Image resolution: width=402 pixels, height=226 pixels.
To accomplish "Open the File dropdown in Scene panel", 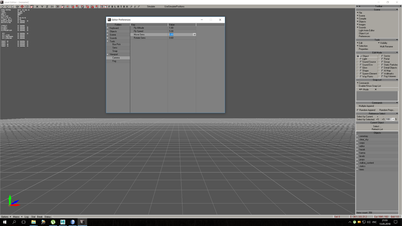I will (x=359, y=13).
